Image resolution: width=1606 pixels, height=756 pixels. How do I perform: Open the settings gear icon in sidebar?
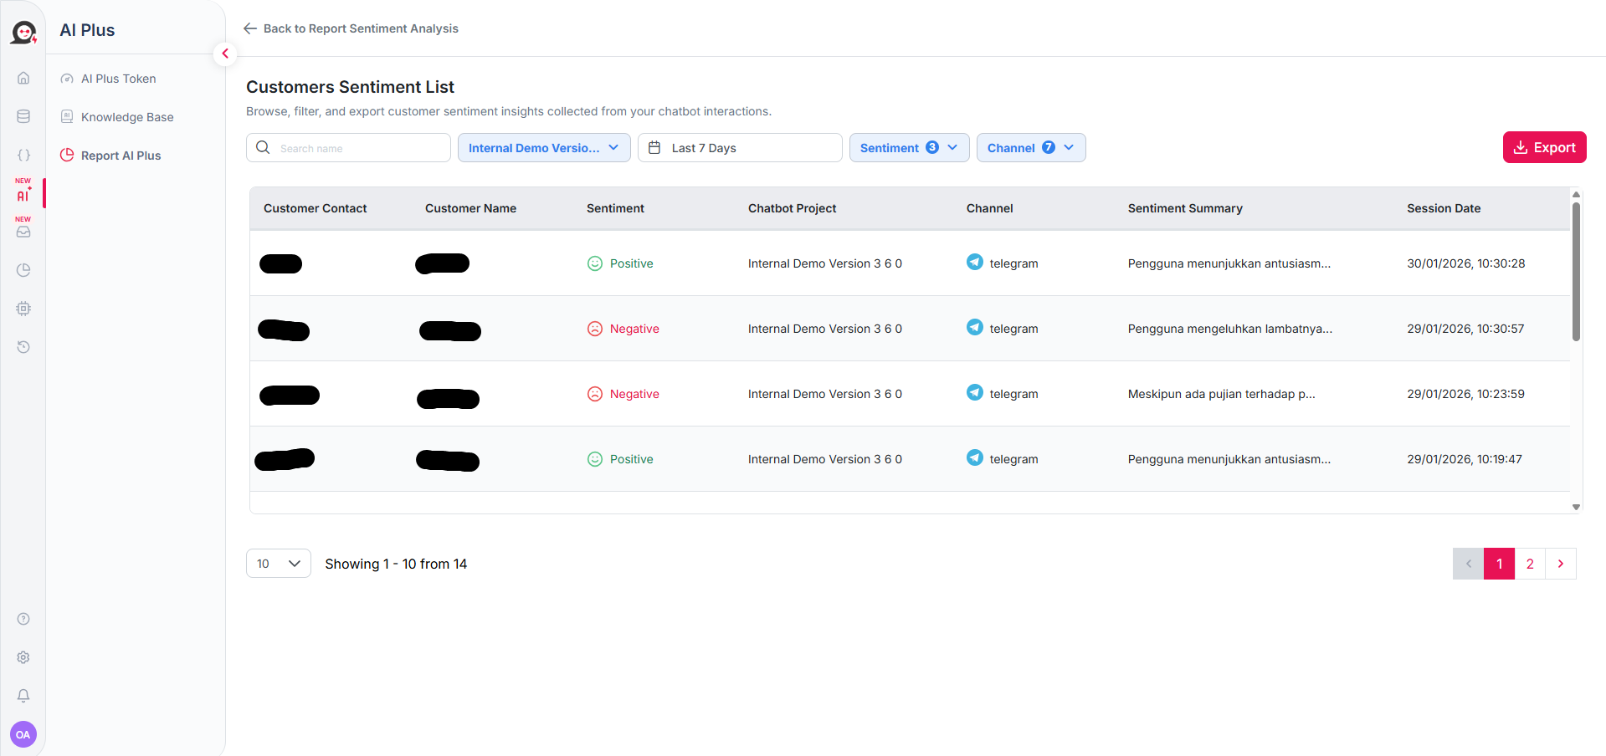pyautogui.click(x=23, y=657)
